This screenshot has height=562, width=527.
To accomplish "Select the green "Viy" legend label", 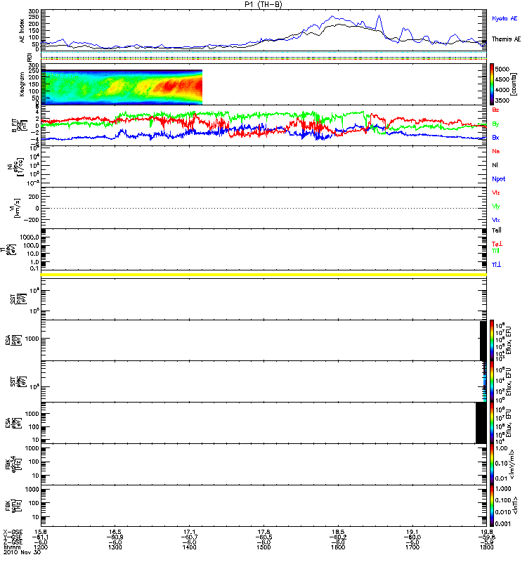I will pyautogui.click(x=496, y=207).
